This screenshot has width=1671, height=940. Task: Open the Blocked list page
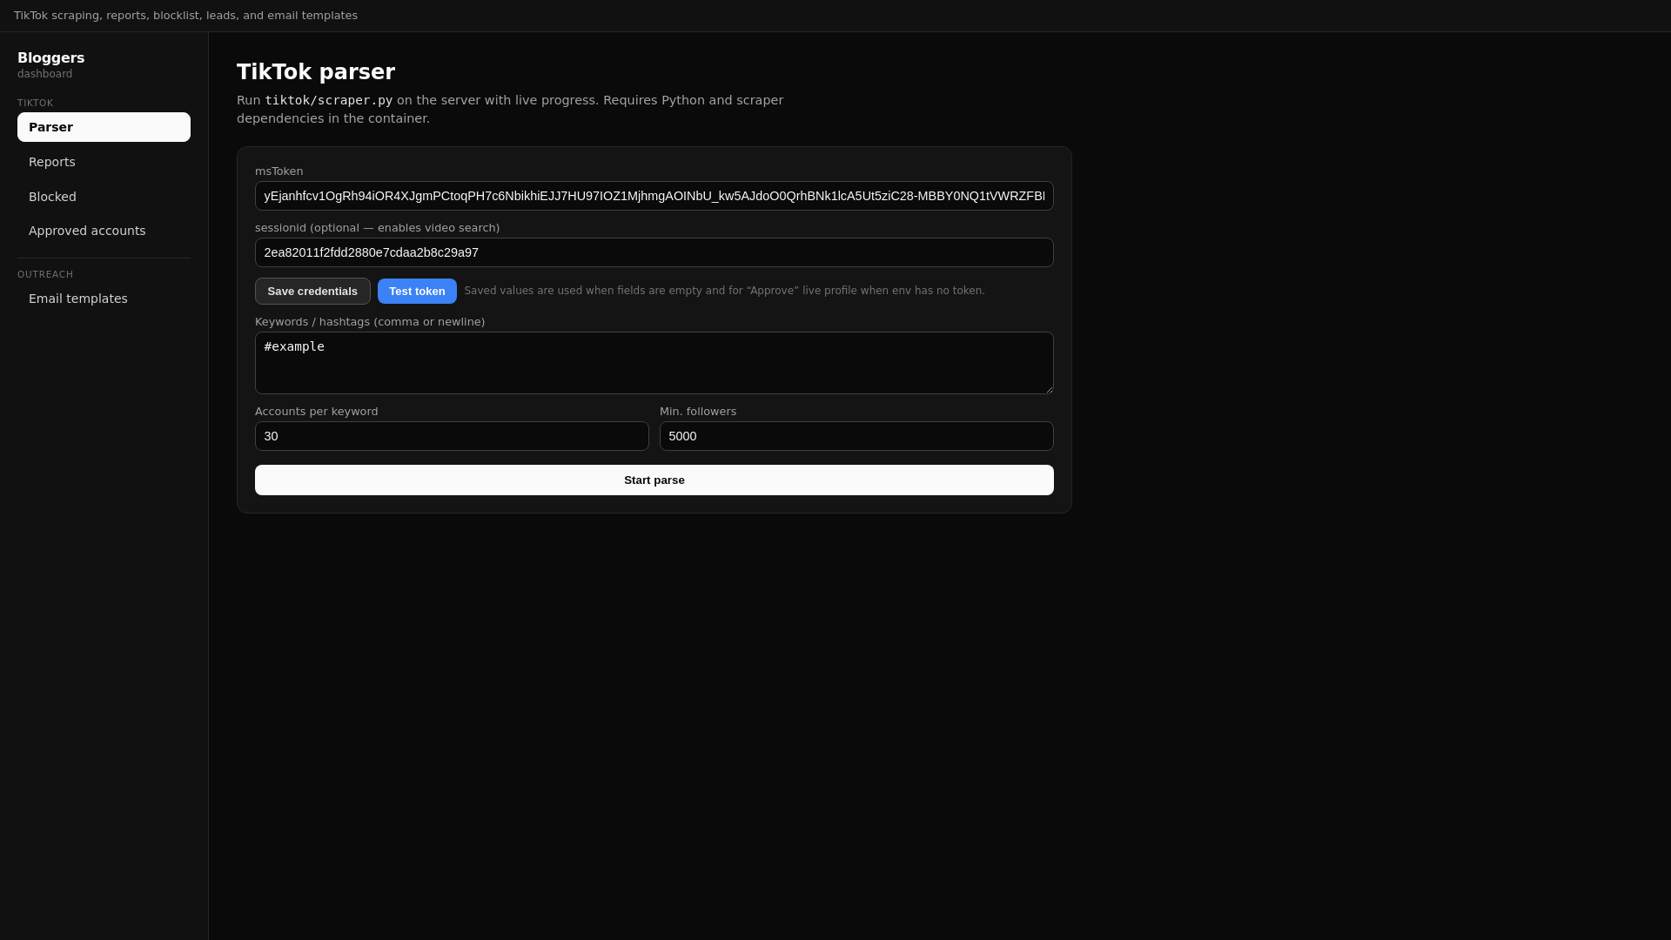[x=104, y=197]
